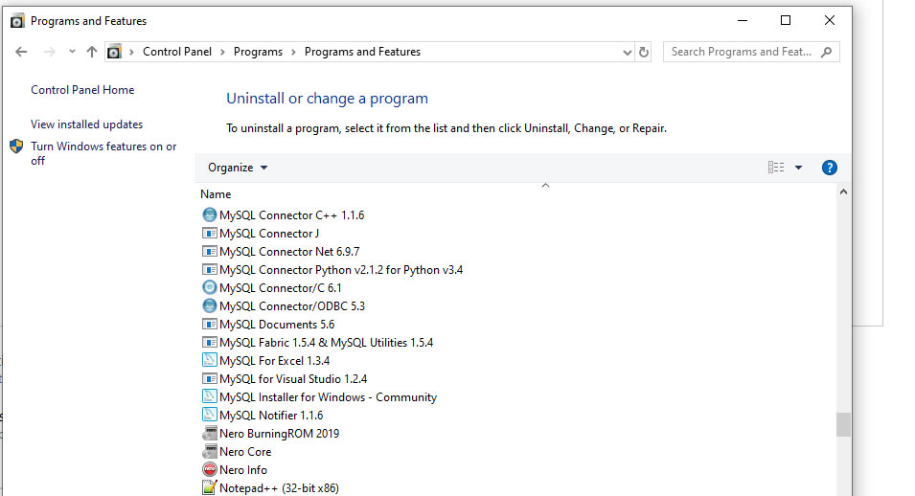915x496 pixels.
Task: Expand the chevron after Control Panel breadcrumb
Action: [x=222, y=52]
